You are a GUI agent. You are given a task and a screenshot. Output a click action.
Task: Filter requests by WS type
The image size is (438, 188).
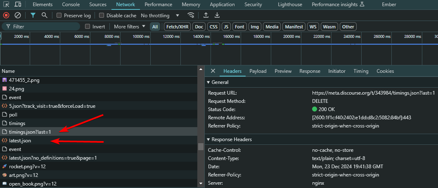click(313, 27)
